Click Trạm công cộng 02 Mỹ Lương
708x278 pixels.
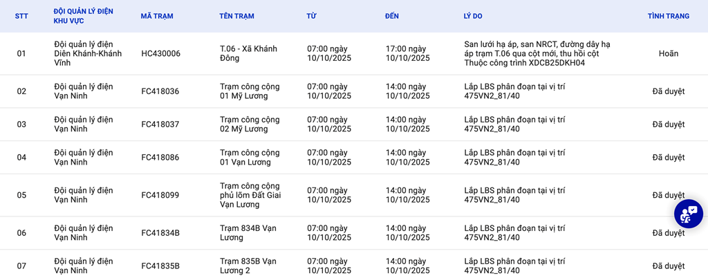[x=250, y=124]
